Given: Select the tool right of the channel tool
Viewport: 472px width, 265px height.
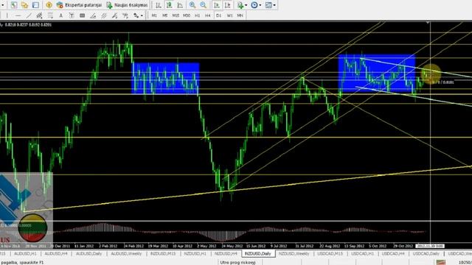Looking at the screenshot, I should click(114, 15).
